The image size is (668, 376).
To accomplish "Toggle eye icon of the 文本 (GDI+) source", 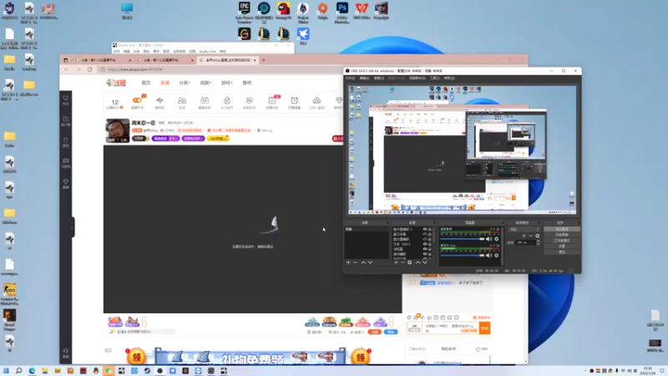I will (x=425, y=244).
